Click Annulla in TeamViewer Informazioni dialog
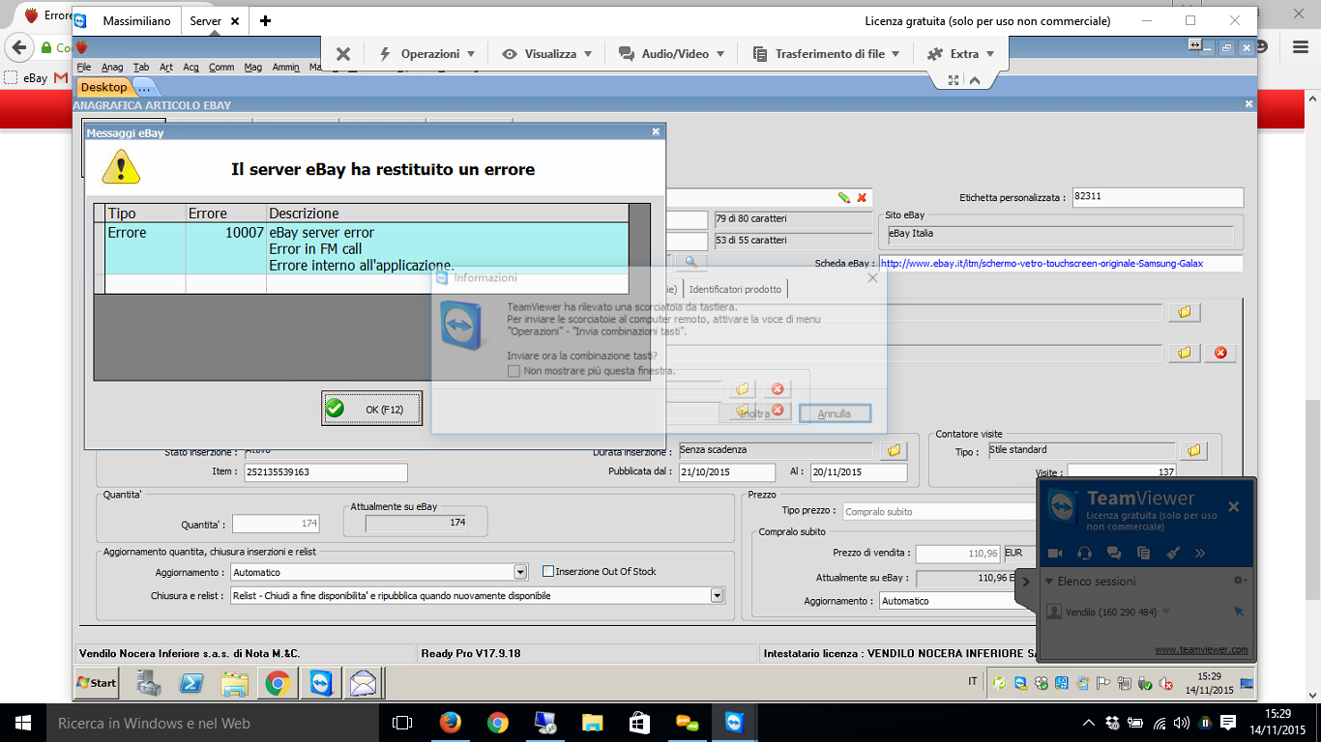Screen dimensions: 1321x742 (x=835, y=414)
